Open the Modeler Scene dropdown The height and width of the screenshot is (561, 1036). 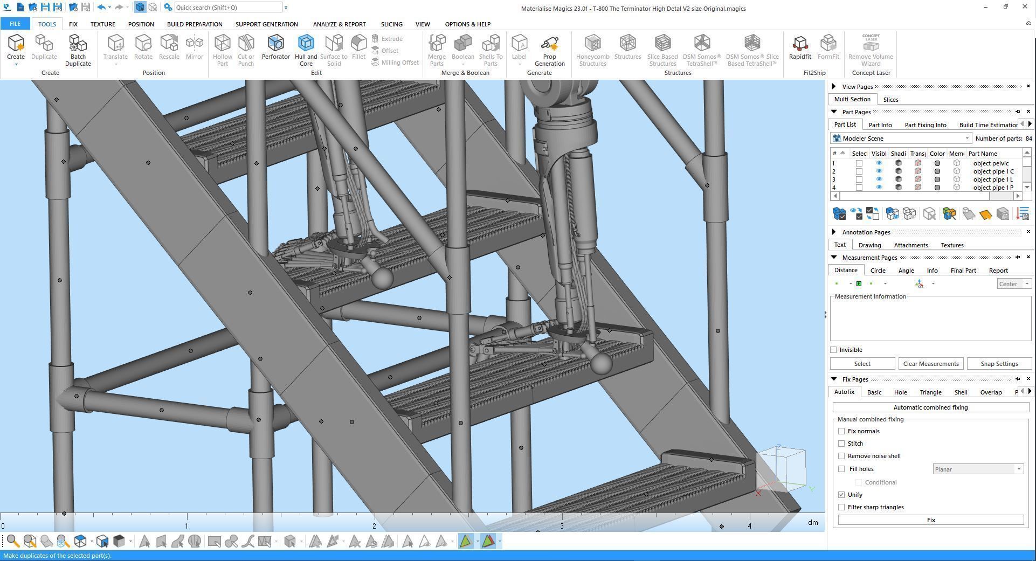[901, 138]
